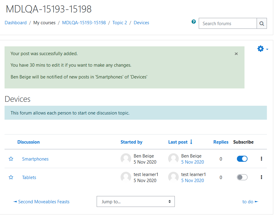Click Ben Beige last-post avatar

tap(174, 158)
